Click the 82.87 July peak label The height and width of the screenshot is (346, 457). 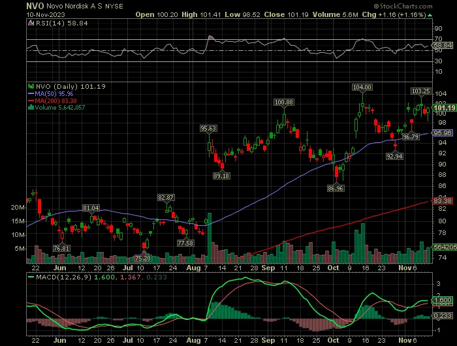click(166, 198)
